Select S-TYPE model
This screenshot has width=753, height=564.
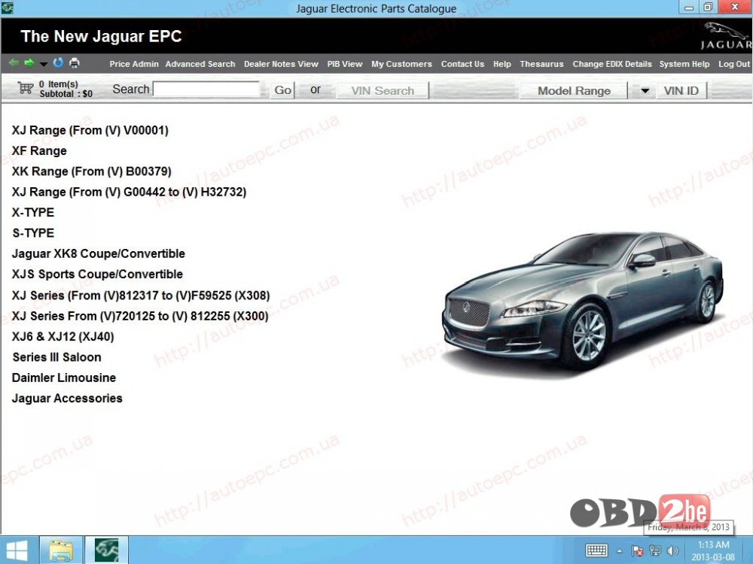pyautogui.click(x=32, y=233)
